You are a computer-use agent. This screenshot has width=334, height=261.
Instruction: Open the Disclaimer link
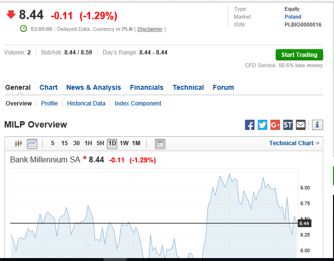[150, 29]
